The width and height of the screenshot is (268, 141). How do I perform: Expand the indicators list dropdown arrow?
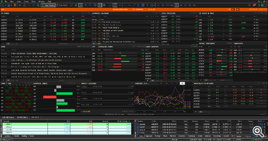click(11, 5)
